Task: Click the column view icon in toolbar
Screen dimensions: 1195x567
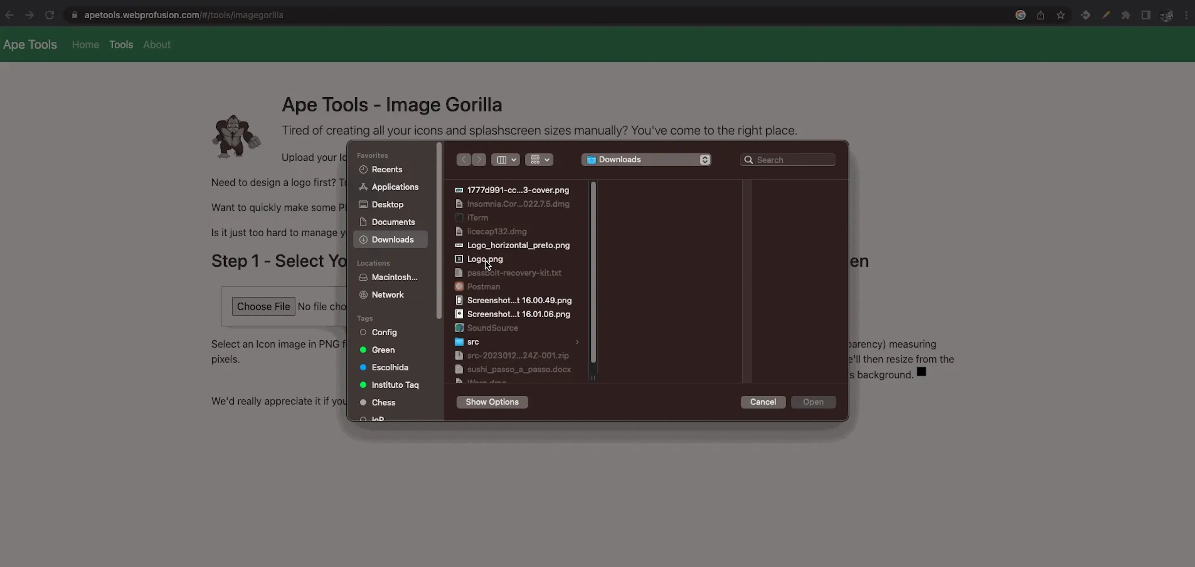Action: pos(501,159)
